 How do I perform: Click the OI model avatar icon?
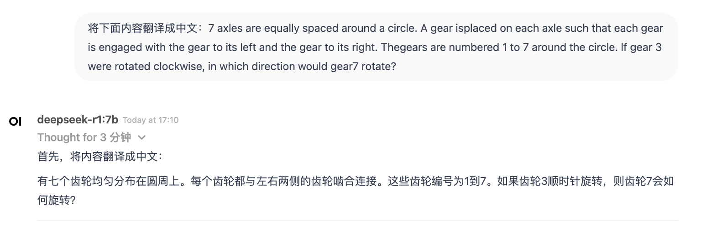(16, 122)
